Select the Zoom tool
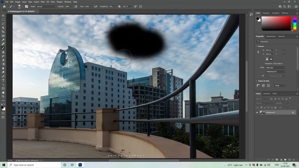The height and width of the screenshot is (168, 299). click(x=3, y=97)
